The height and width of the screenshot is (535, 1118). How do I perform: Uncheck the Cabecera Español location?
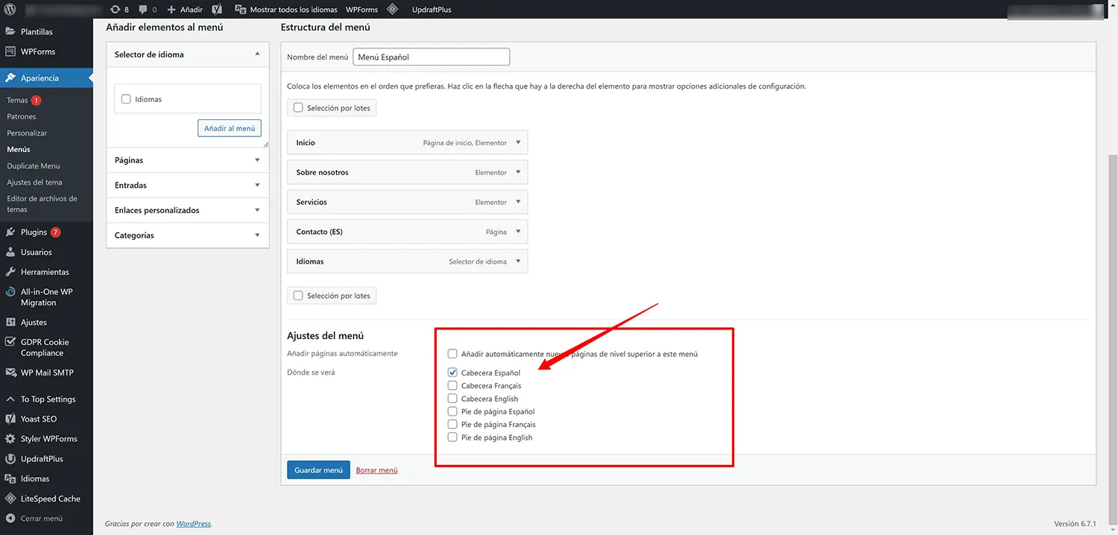point(452,373)
